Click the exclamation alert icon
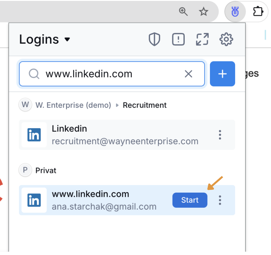The height and width of the screenshot is (255, 271). 178,39
